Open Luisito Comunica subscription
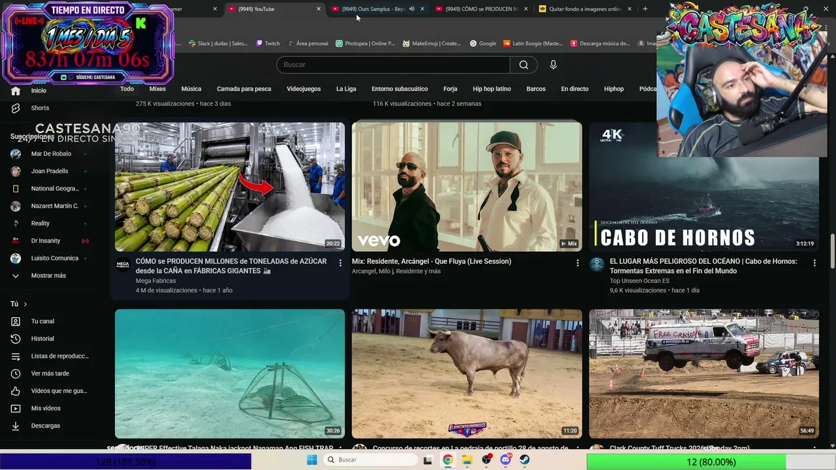 pos(55,258)
